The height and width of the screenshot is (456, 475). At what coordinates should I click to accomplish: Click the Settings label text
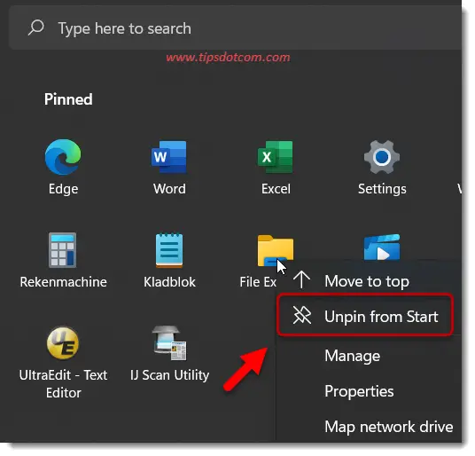(382, 189)
